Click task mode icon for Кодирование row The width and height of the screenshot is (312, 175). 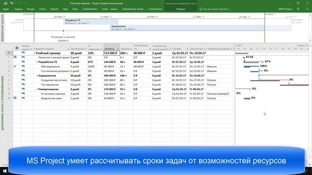[x=23, y=75]
